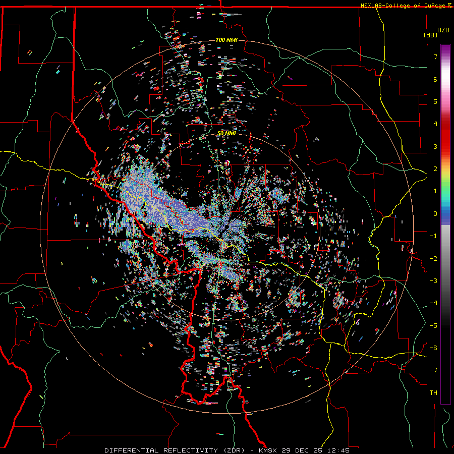Click the TH label on color scale
This screenshot has height=454, width=454.
tap(433, 393)
